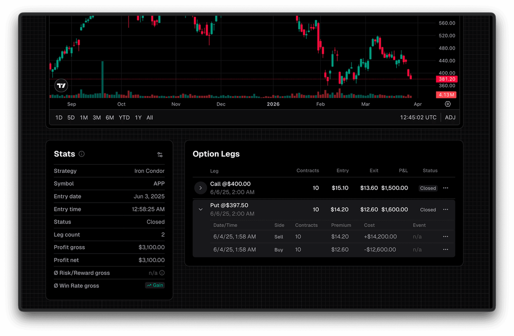This screenshot has height=336, width=514.
Task: Select 3M chart range
Action: pyautogui.click(x=97, y=117)
